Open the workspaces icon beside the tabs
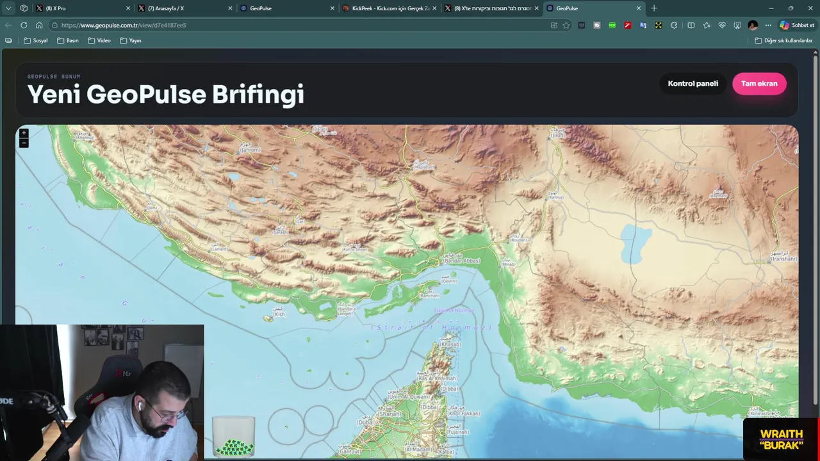 [x=24, y=8]
